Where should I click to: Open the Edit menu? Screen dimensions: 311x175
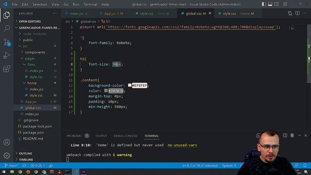tap(25, 4)
